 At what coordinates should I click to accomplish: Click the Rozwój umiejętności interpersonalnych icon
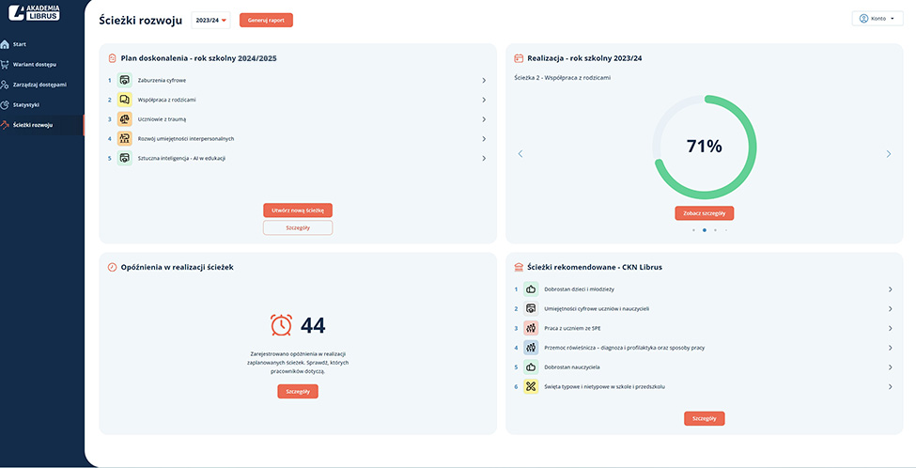pos(124,138)
